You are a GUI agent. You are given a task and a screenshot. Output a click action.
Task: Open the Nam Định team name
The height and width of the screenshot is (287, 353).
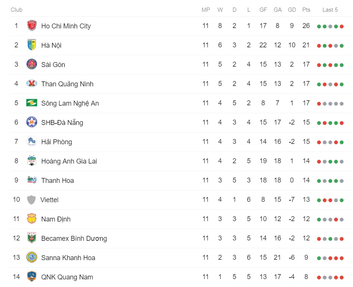tap(56, 219)
